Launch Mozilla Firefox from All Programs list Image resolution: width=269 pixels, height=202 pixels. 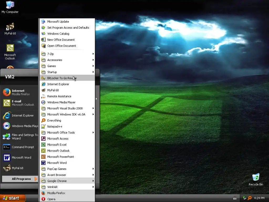click(x=67, y=193)
